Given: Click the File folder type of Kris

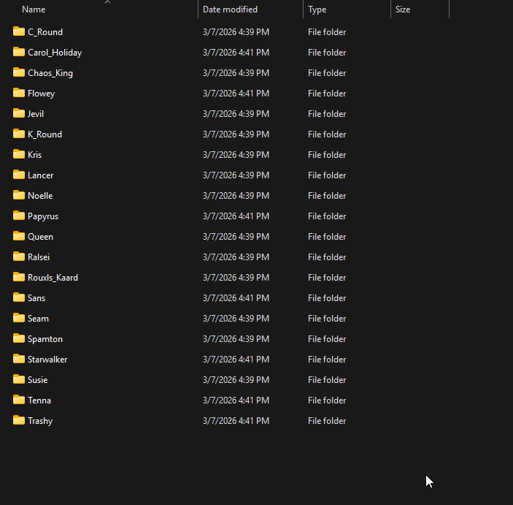Looking at the screenshot, I should [327, 155].
